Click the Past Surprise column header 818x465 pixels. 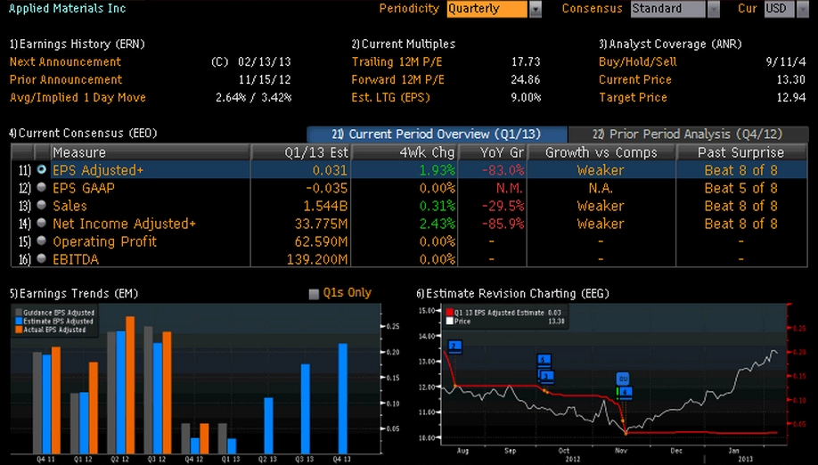(x=741, y=152)
